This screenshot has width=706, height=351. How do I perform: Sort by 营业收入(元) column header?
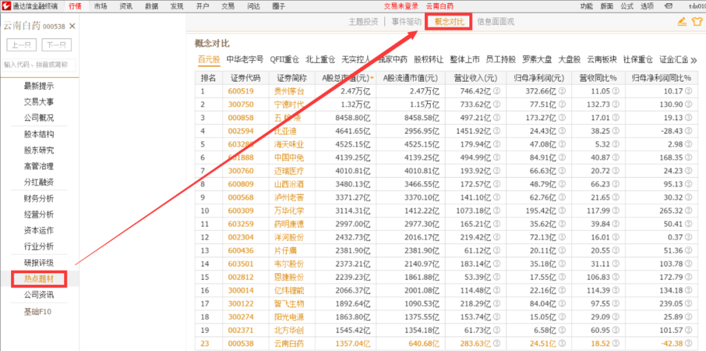point(475,78)
